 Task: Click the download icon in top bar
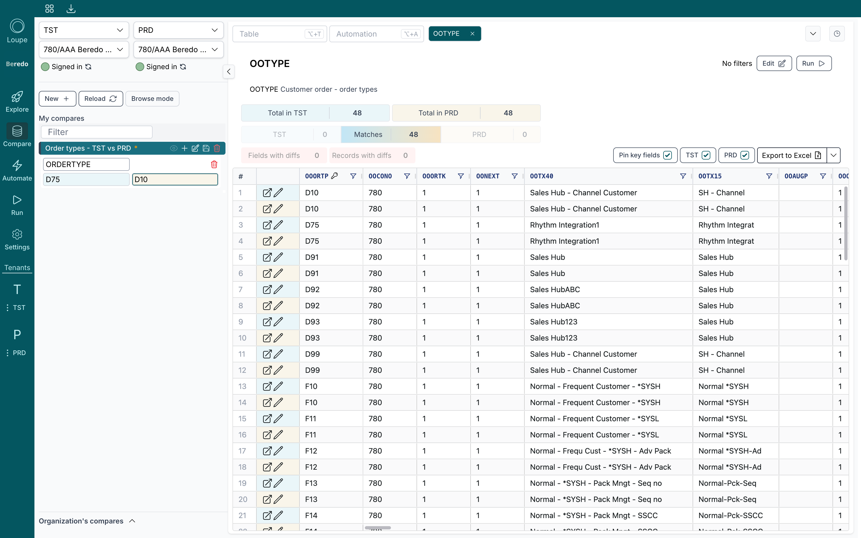tap(71, 9)
